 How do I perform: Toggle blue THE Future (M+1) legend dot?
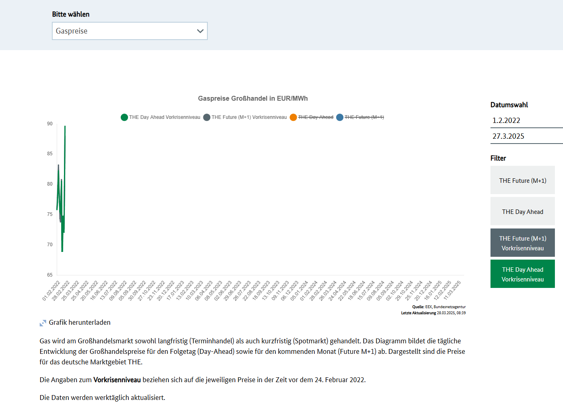click(x=340, y=117)
